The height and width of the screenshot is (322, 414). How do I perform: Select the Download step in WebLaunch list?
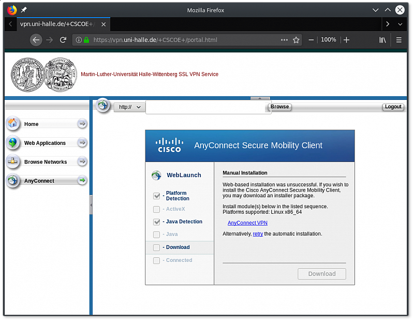coord(180,247)
